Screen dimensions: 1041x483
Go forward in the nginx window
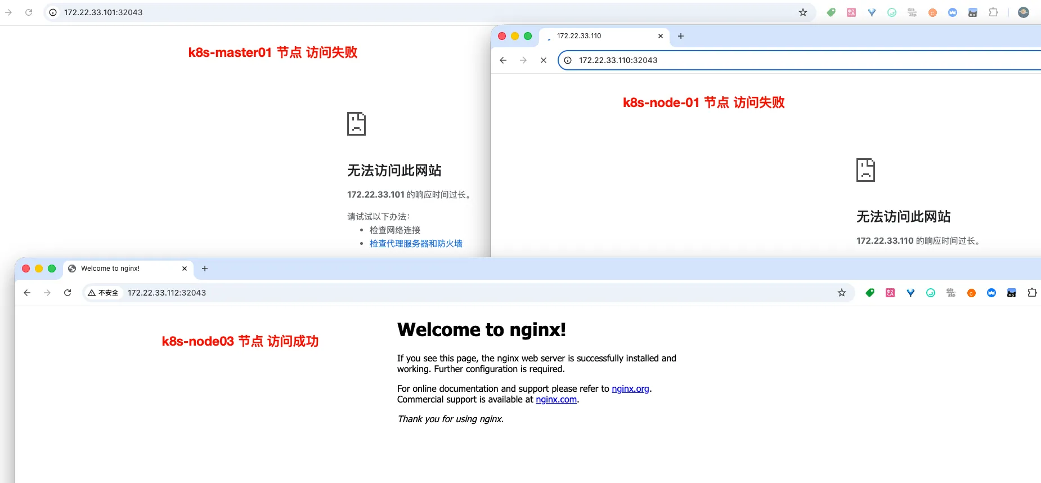47,293
